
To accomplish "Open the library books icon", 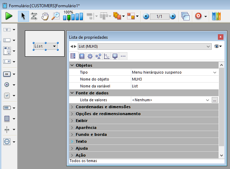I will pyautogui.click(x=216, y=16).
